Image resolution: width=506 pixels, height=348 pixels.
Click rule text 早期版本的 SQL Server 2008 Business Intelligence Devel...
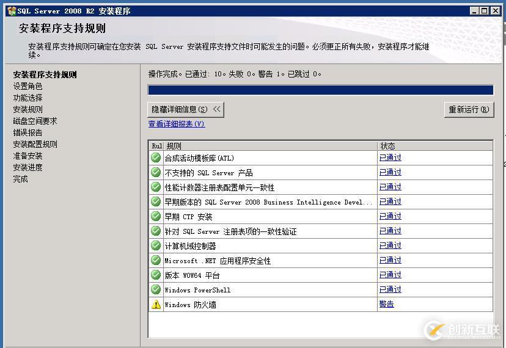pyautogui.click(x=268, y=202)
